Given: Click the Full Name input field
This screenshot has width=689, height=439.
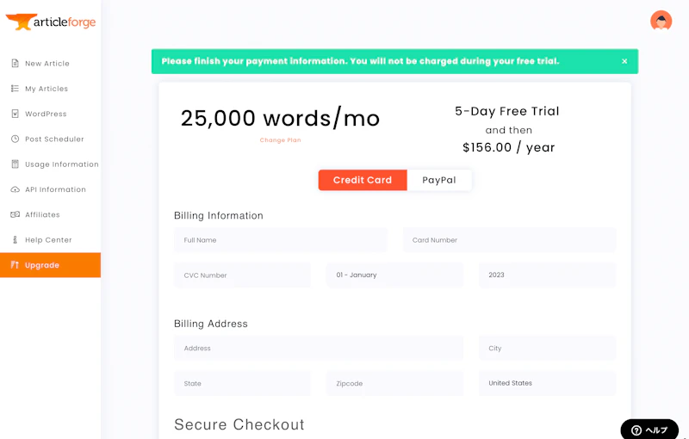Looking at the screenshot, I should [x=280, y=240].
